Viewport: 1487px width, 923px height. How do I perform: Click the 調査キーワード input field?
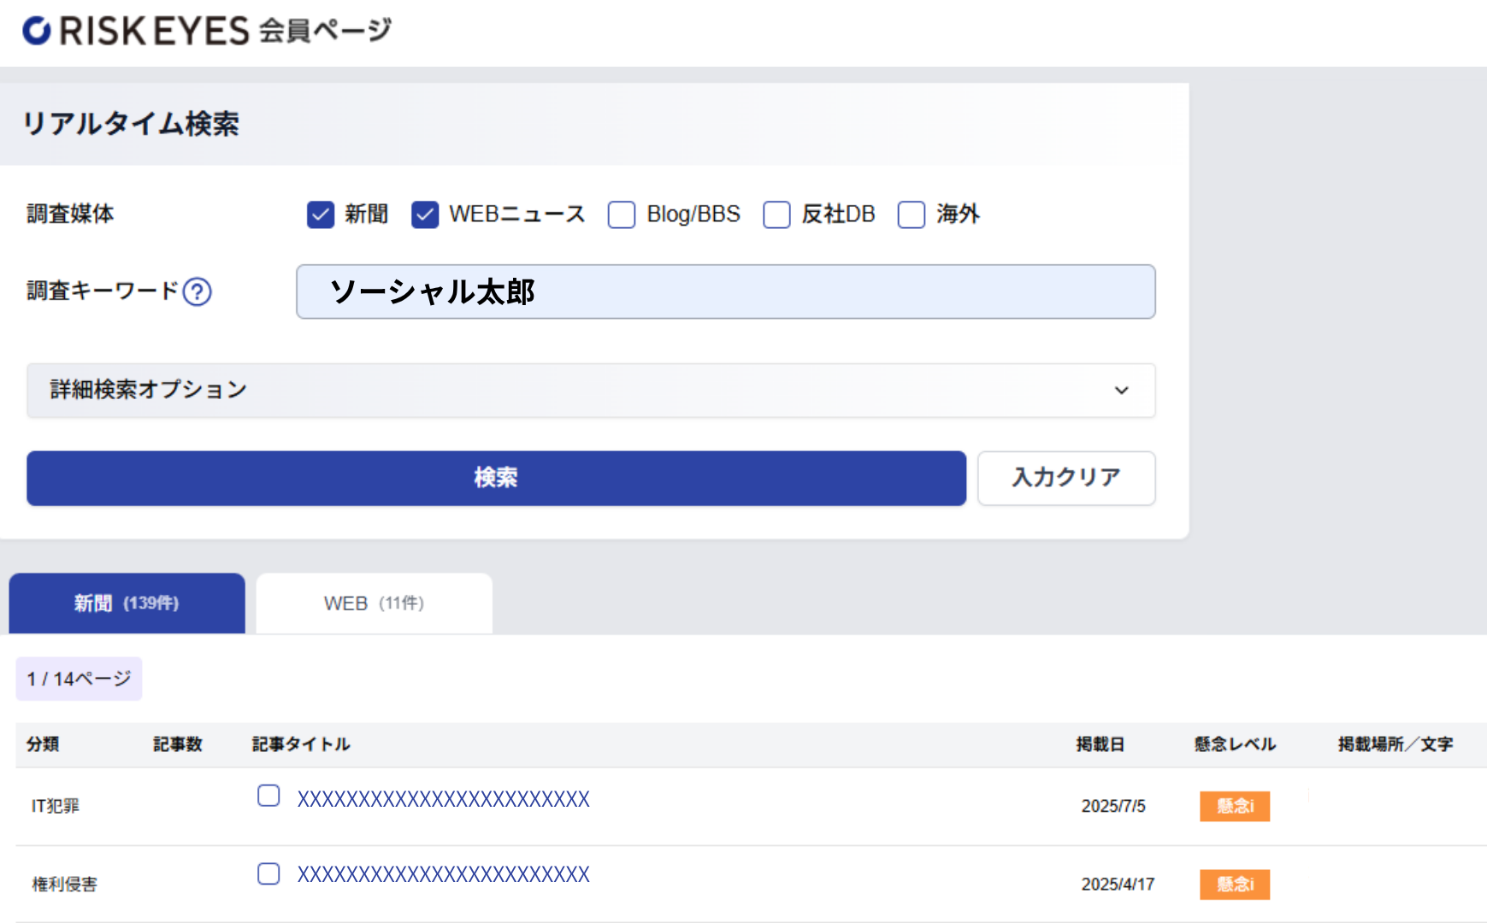click(725, 292)
